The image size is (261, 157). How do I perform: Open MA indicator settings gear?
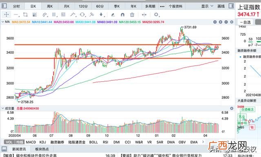click(232, 22)
